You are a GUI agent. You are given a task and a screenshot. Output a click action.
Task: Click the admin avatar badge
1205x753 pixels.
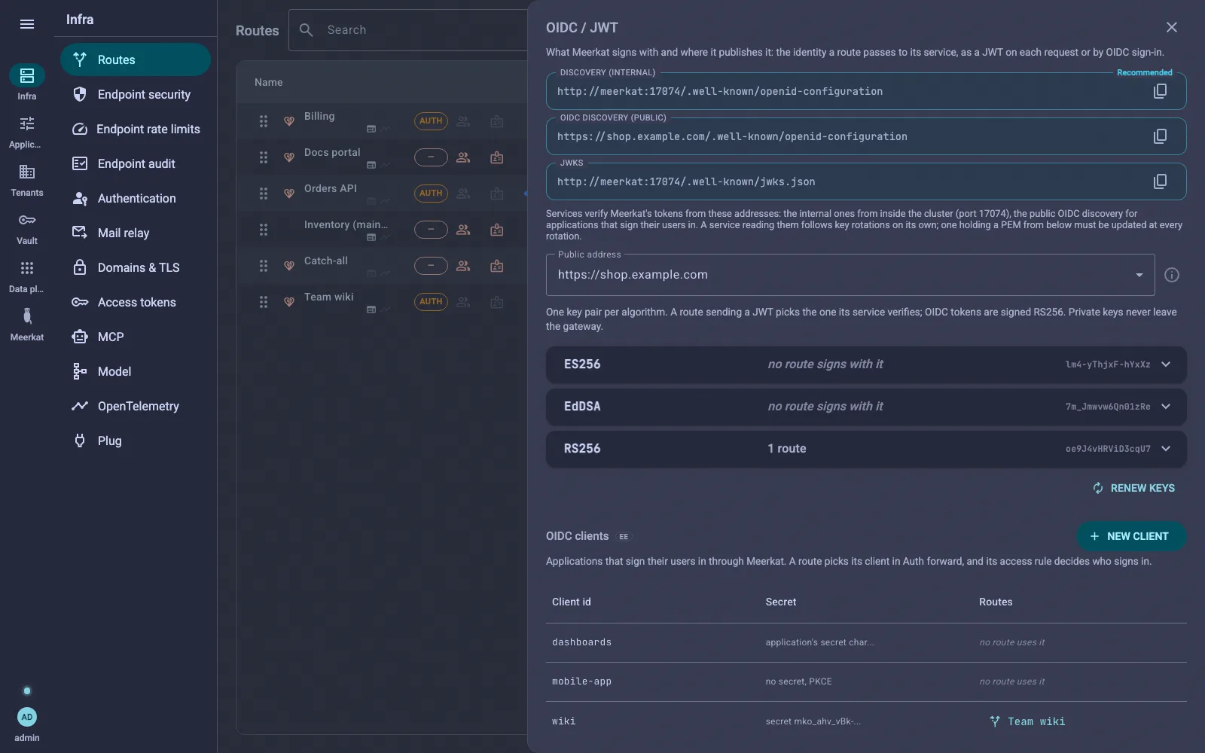pyautogui.click(x=27, y=717)
